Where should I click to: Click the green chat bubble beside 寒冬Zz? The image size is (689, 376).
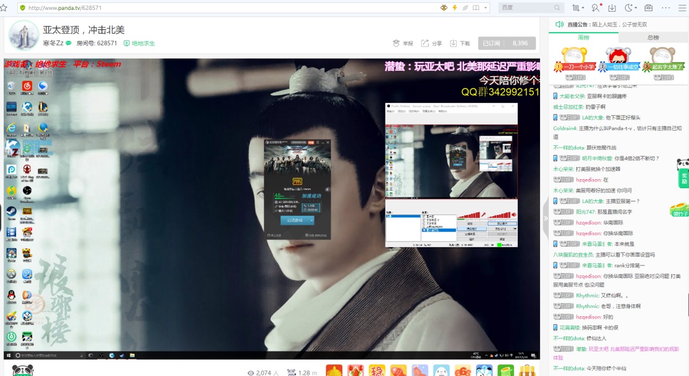(x=69, y=43)
